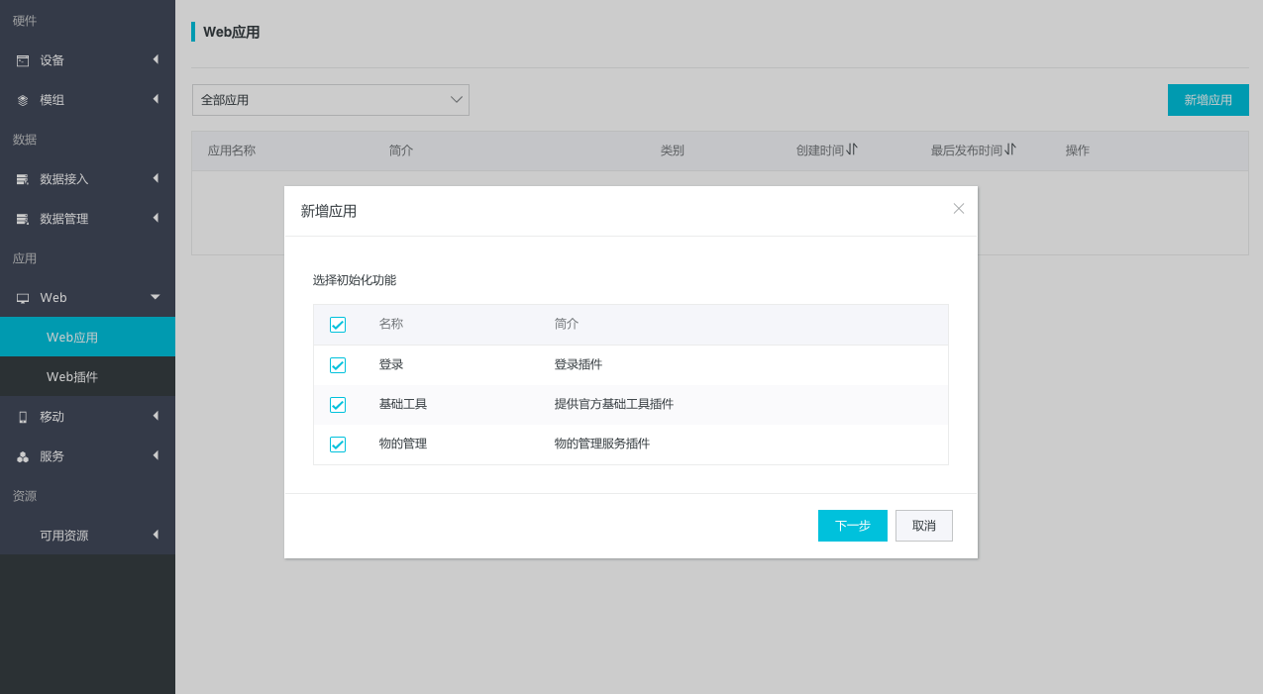This screenshot has width=1263, height=694.
Task: Select the Web应用 sidebar item
Action: (87, 337)
